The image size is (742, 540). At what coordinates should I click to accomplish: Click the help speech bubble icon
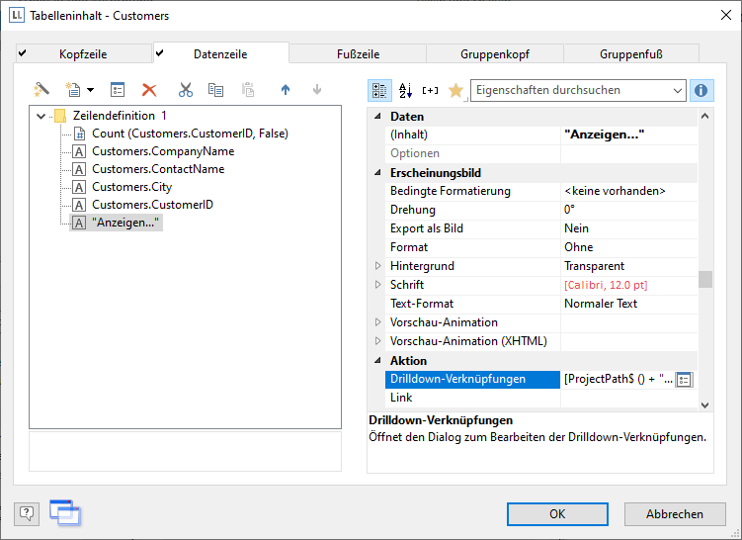coord(27,512)
